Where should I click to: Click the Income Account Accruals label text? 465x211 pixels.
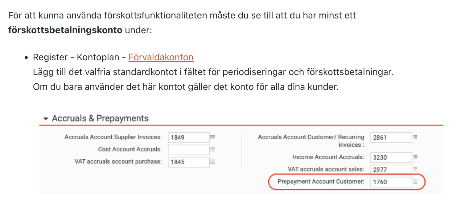pos(328,157)
